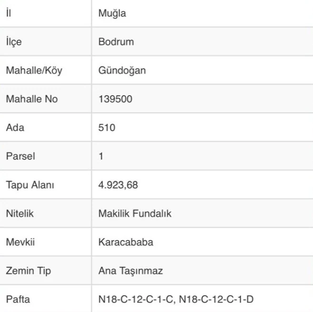Select the Bodrum district value
The height and width of the screenshot is (312, 313).
(x=116, y=42)
